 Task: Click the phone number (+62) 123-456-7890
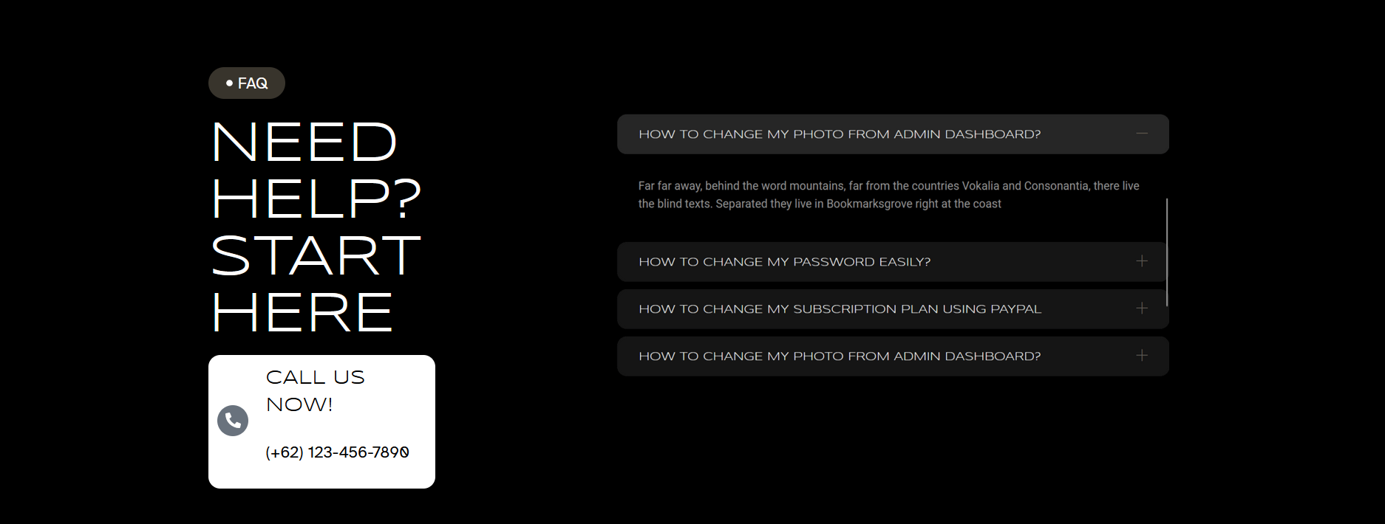pyautogui.click(x=337, y=452)
